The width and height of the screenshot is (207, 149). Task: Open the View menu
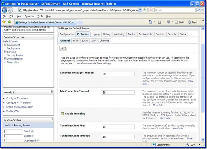click(x=19, y=16)
